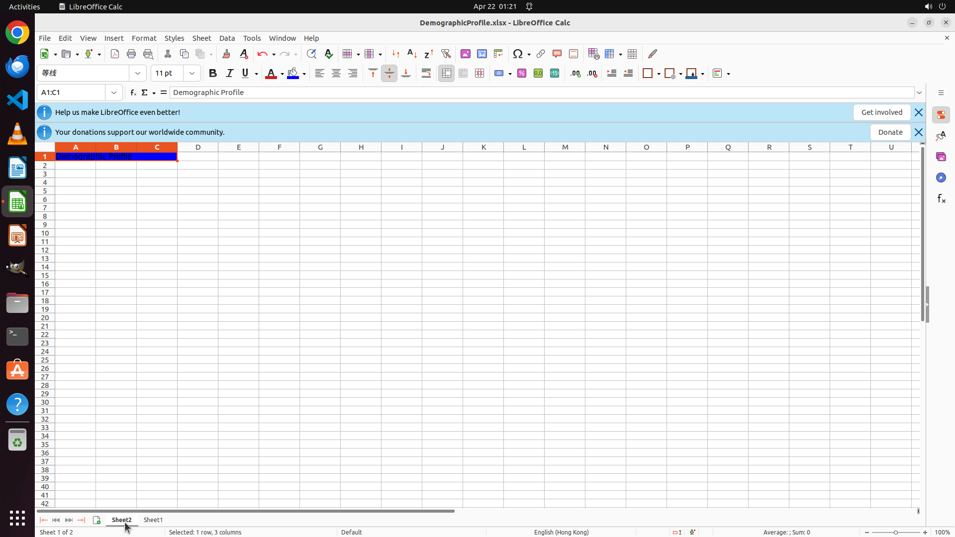Apply the blue background color swatch
955x537 pixels.
coord(293,73)
